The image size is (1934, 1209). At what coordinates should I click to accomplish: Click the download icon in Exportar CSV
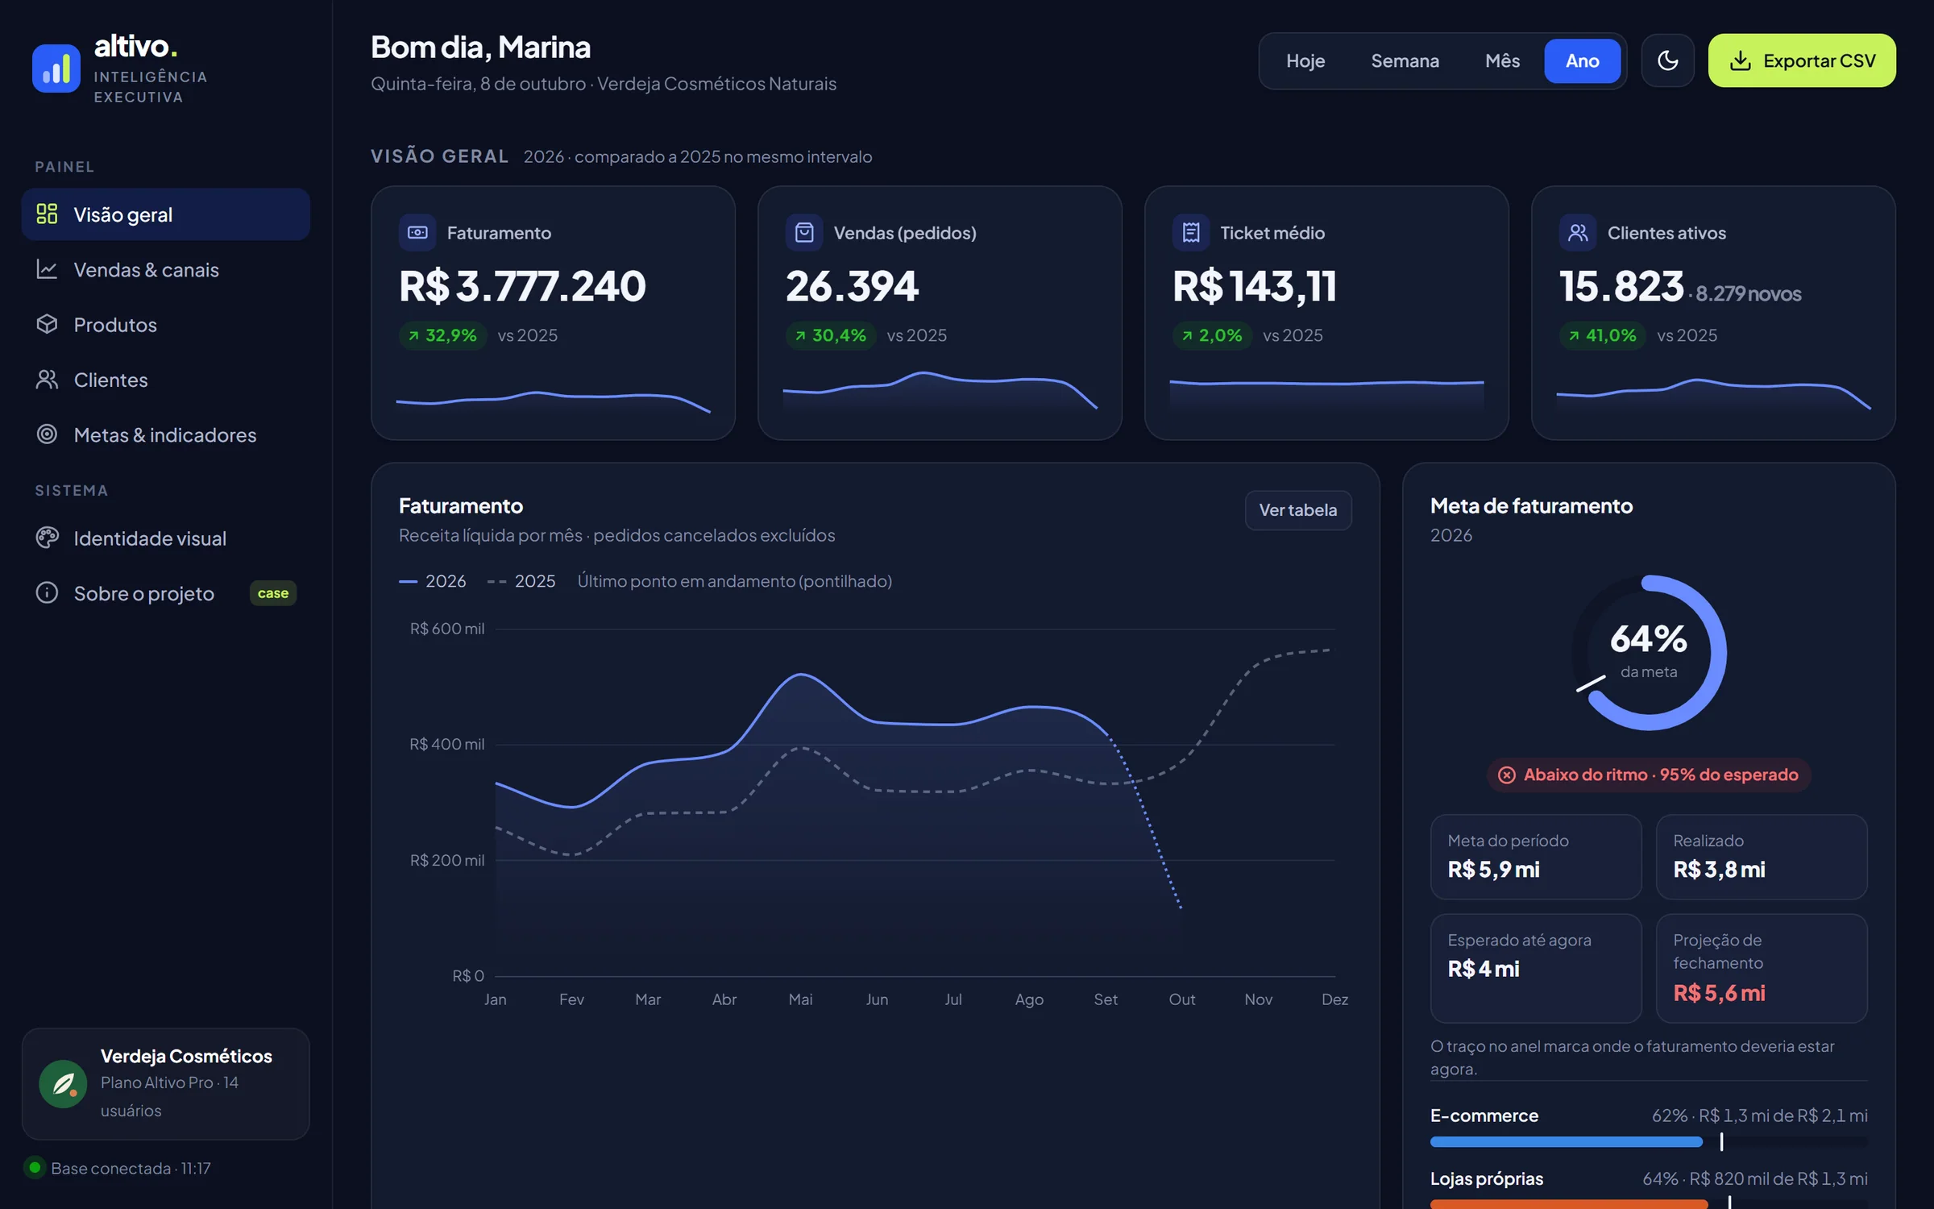(x=1740, y=60)
